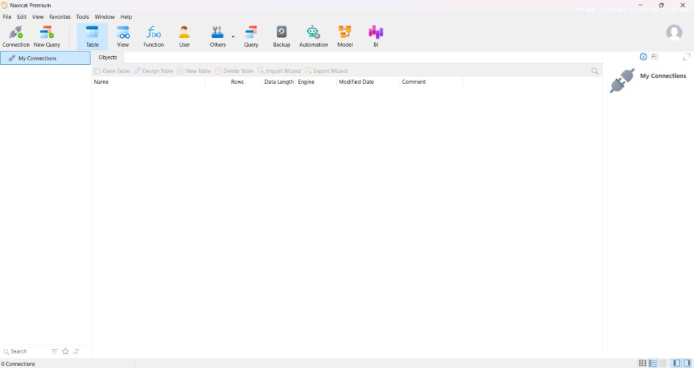Show the General info icon in the right panel
The height and width of the screenshot is (368, 694).
pyautogui.click(x=643, y=57)
